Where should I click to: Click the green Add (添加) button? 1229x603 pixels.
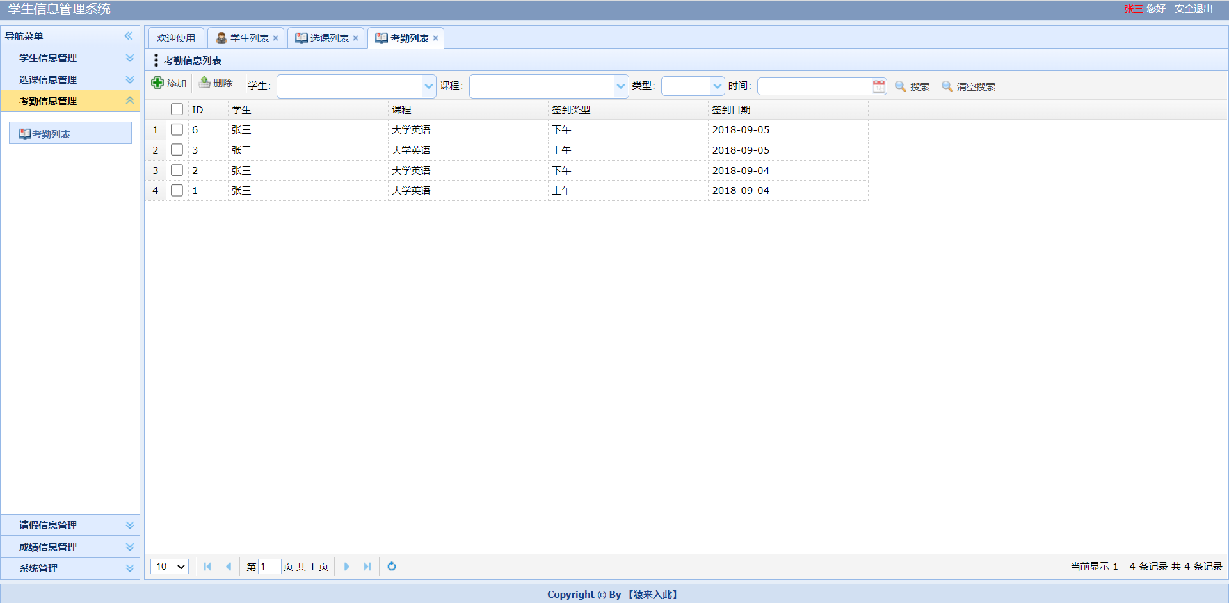(x=169, y=83)
